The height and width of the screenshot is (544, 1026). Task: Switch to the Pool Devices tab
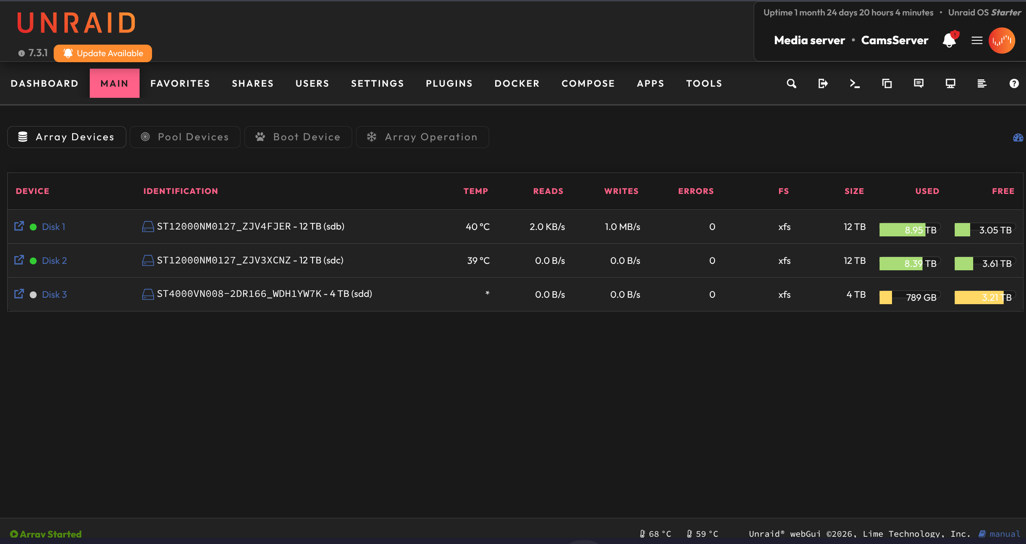185,137
